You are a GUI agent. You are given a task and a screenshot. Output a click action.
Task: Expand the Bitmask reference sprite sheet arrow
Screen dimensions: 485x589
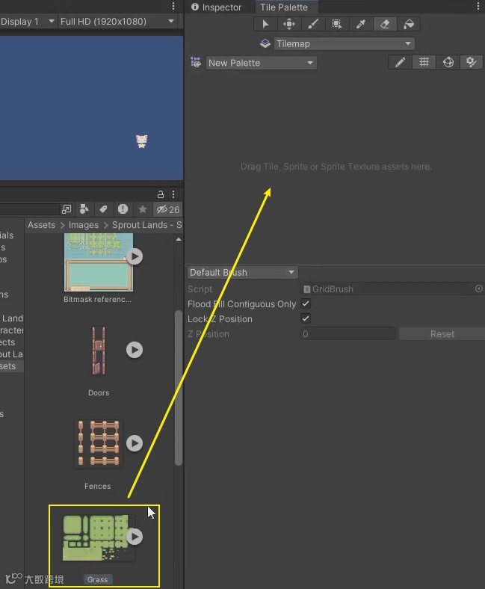(135, 256)
